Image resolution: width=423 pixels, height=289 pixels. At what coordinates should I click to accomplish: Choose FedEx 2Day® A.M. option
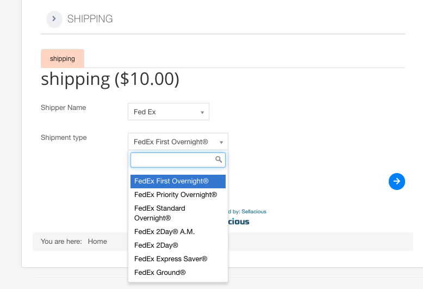click(178, 232)
